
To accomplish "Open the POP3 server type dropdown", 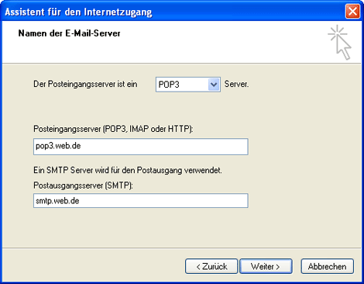I will pyautogui.click(x=188, y=85).
